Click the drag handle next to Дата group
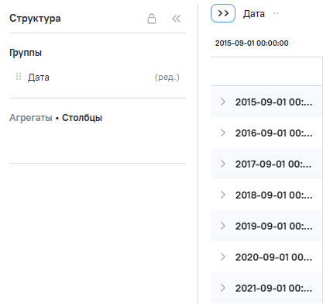This screenshot has height=304, width=323. 19,77
